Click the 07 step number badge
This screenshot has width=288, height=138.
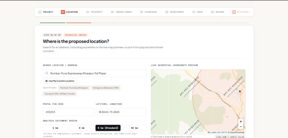click(x=194, y=12)
